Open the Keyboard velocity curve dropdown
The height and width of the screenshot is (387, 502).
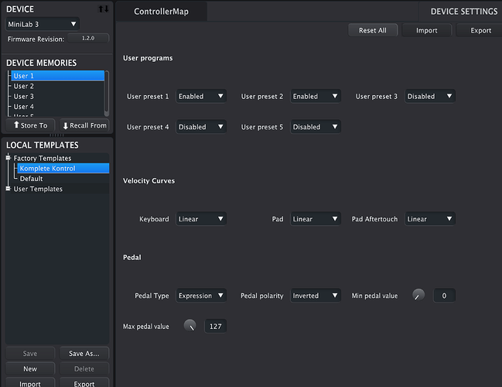pyautogui.click(x=201, y=219)
